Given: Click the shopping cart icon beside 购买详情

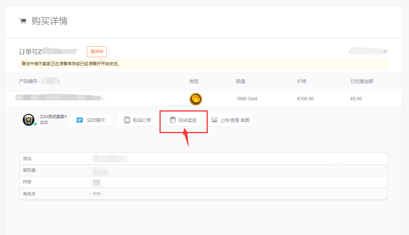Looking at the screenshot, I should [x=23, y=21].
